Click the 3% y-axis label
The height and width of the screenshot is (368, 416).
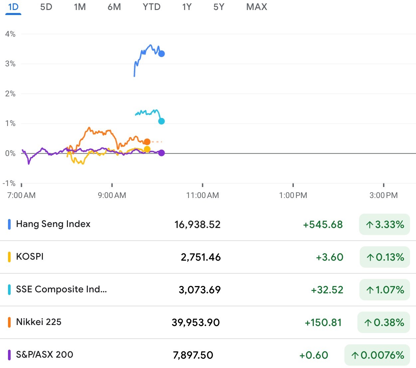[10, 64]
